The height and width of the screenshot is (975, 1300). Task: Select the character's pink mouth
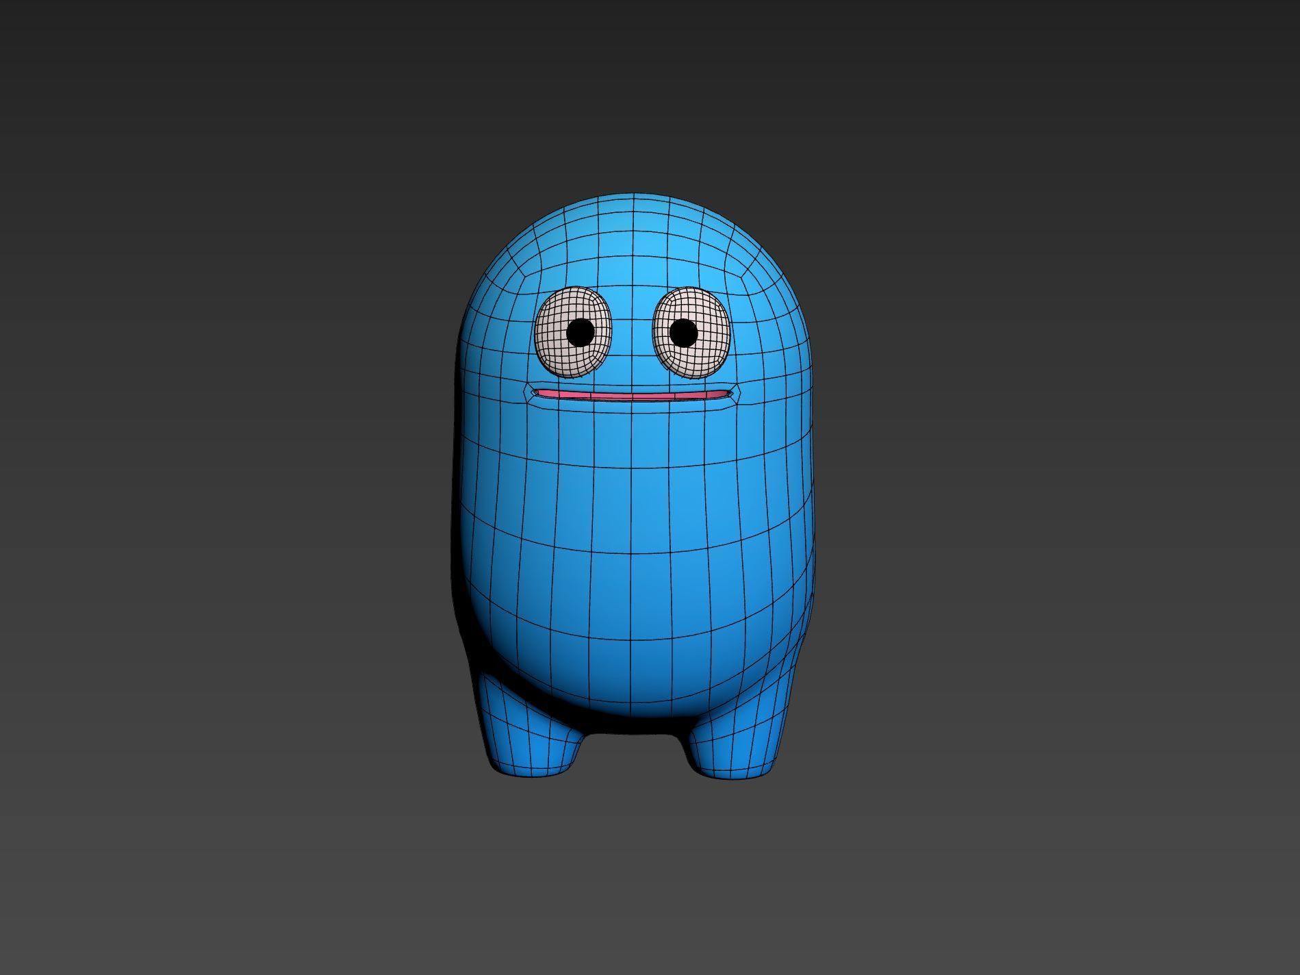(633, 395)
